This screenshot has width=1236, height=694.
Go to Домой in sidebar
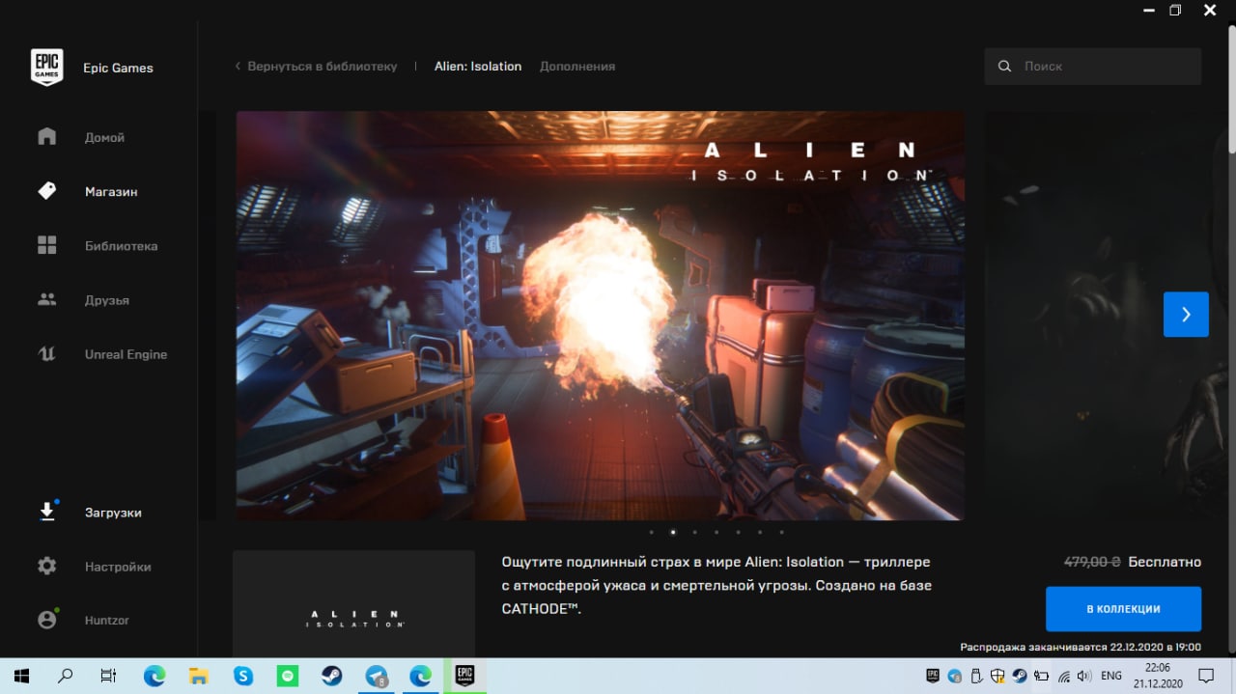point(104,137)
